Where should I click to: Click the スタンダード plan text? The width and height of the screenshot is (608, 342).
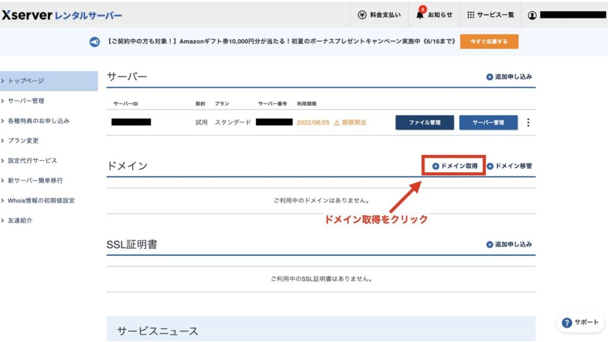(233, 122)
